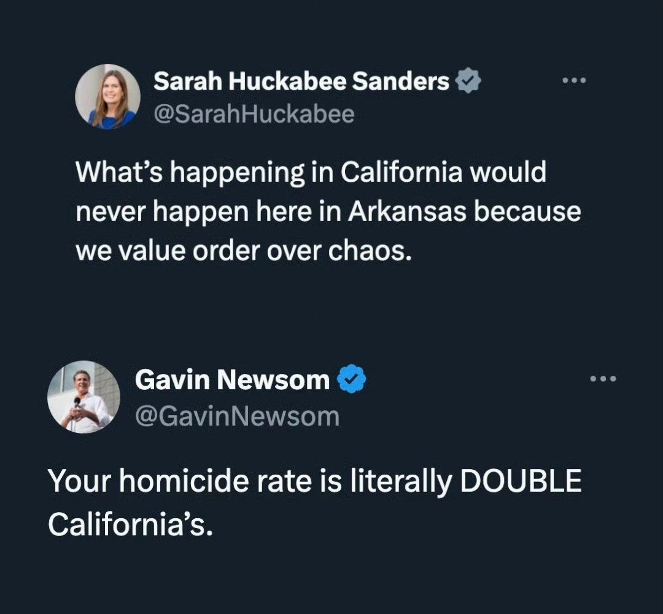The height and width of the screenshot is (614, 663).
Task: Click the word "DOUBLE" in Newsom's reply
Action: click(521, 480)
